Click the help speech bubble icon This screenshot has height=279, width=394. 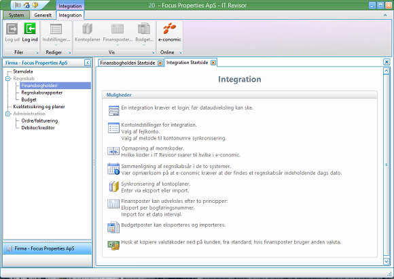35,5
